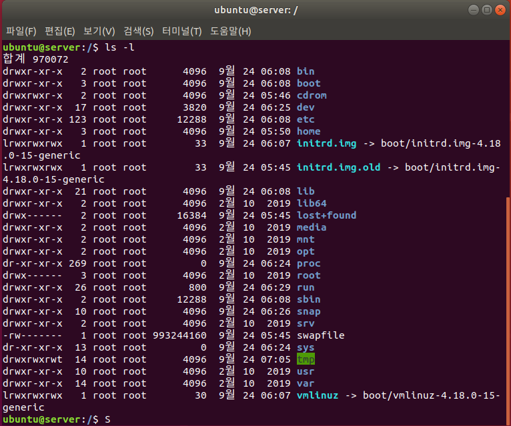Open the 도움말(H) menu

click(x=230, y=31)
